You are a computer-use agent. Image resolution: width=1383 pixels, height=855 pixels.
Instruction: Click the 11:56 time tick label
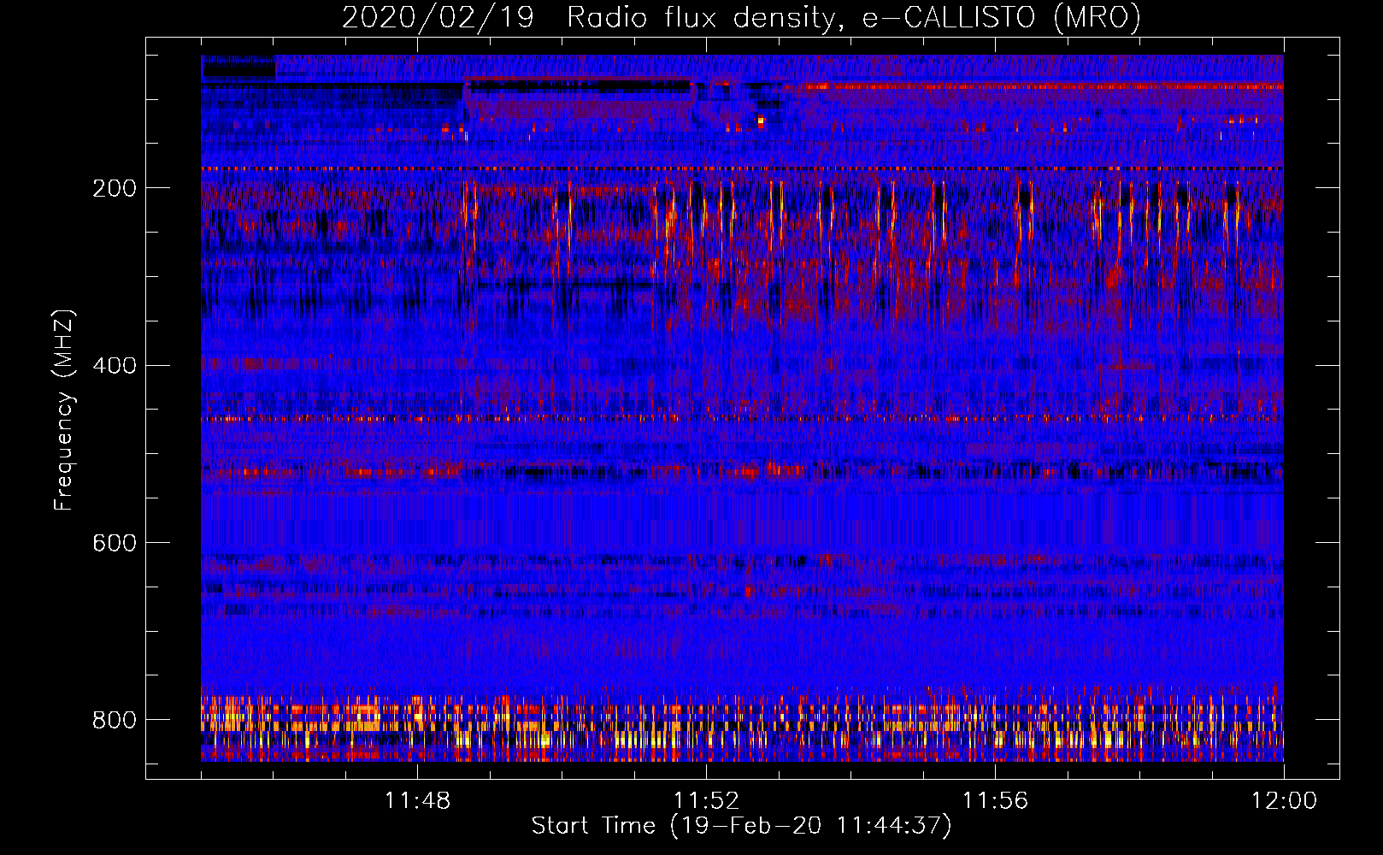tap(995, 801)
